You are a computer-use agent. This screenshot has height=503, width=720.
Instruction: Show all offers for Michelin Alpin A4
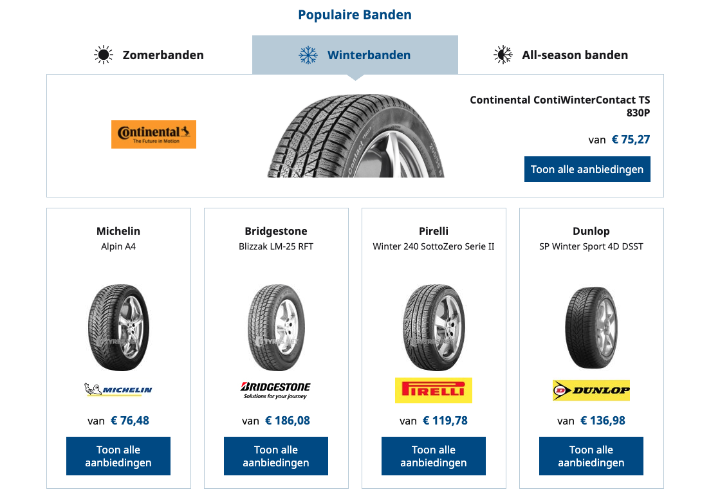click(118, 456)
